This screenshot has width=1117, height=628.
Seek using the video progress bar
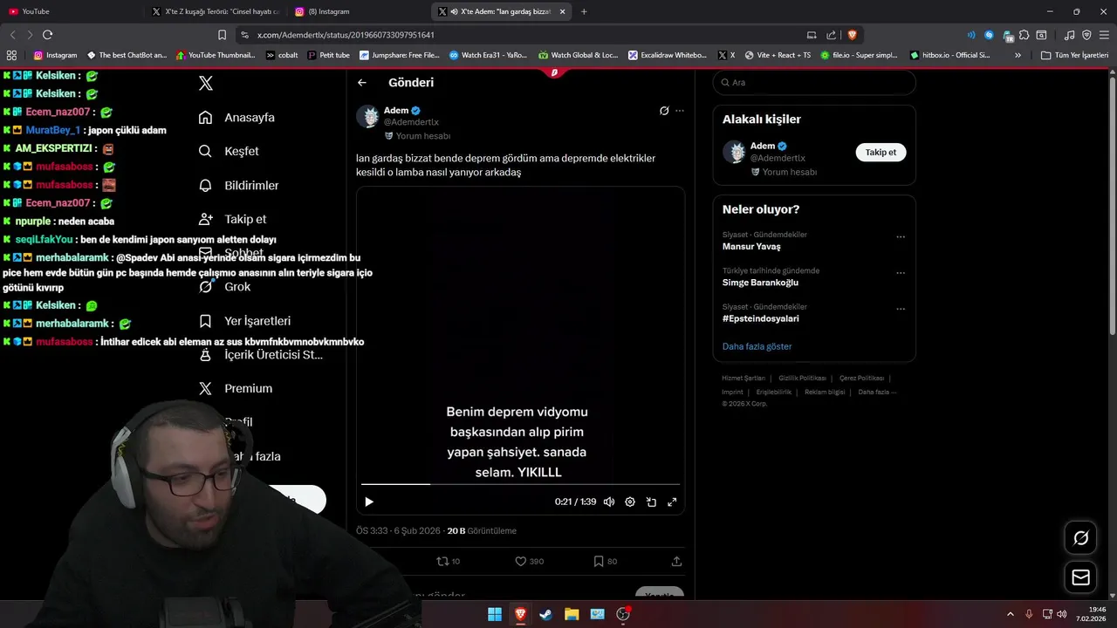click(520, 484)
